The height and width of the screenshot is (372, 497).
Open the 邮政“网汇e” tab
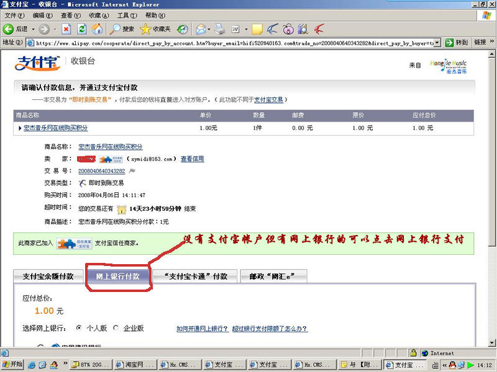point(273,276)
